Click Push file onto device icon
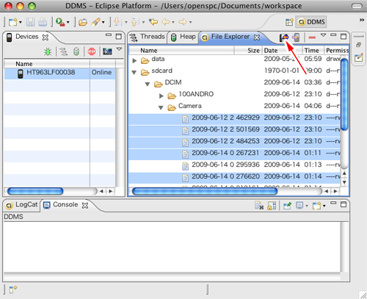 296,37
